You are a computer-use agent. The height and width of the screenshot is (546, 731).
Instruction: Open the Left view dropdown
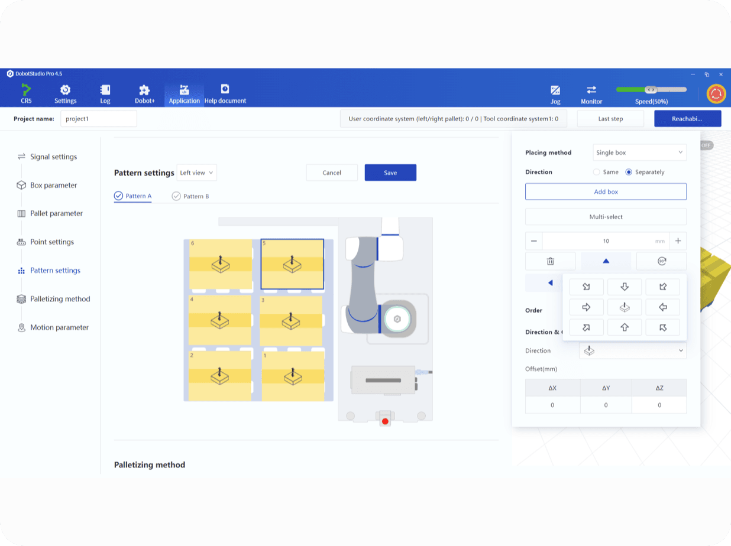click(x=197, y=173)
